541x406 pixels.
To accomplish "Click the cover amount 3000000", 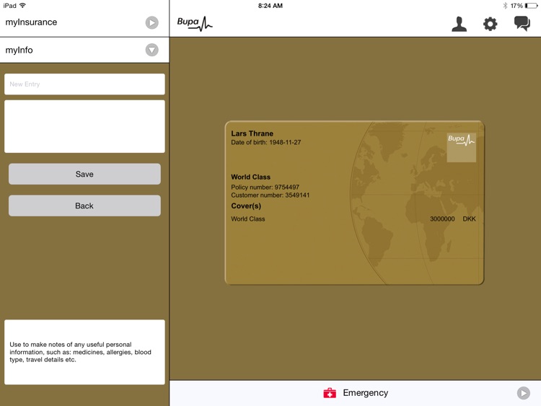I will tap(442, 219).
